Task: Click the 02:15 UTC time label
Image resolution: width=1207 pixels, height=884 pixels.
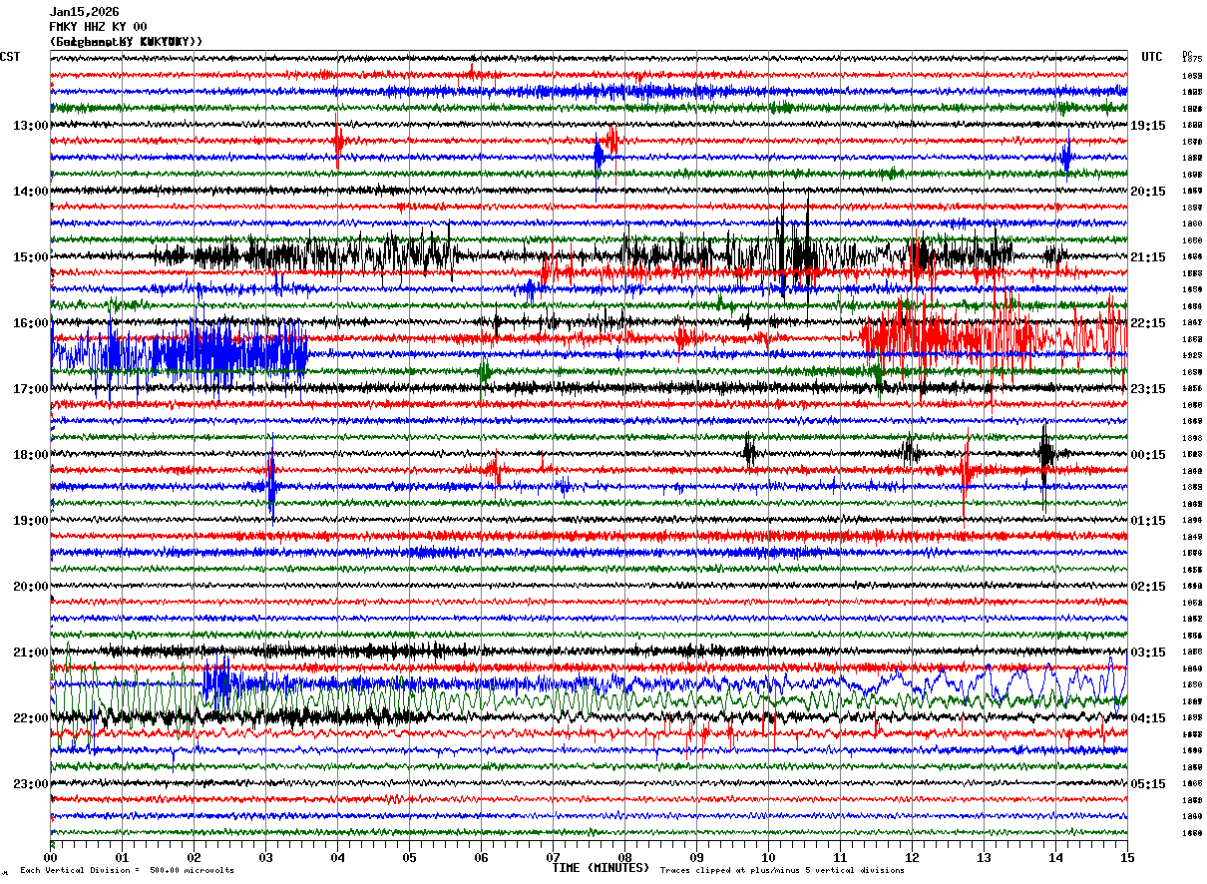Action: (1148, 587)
